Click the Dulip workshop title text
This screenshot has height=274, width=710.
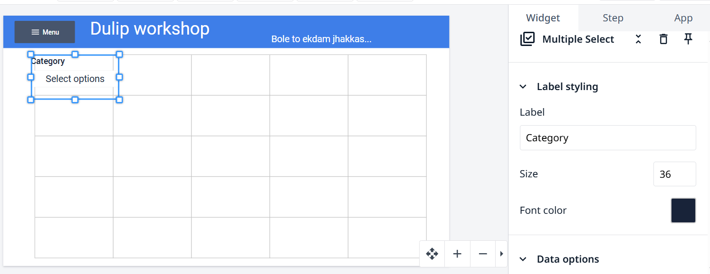click(x=150, y=28)
